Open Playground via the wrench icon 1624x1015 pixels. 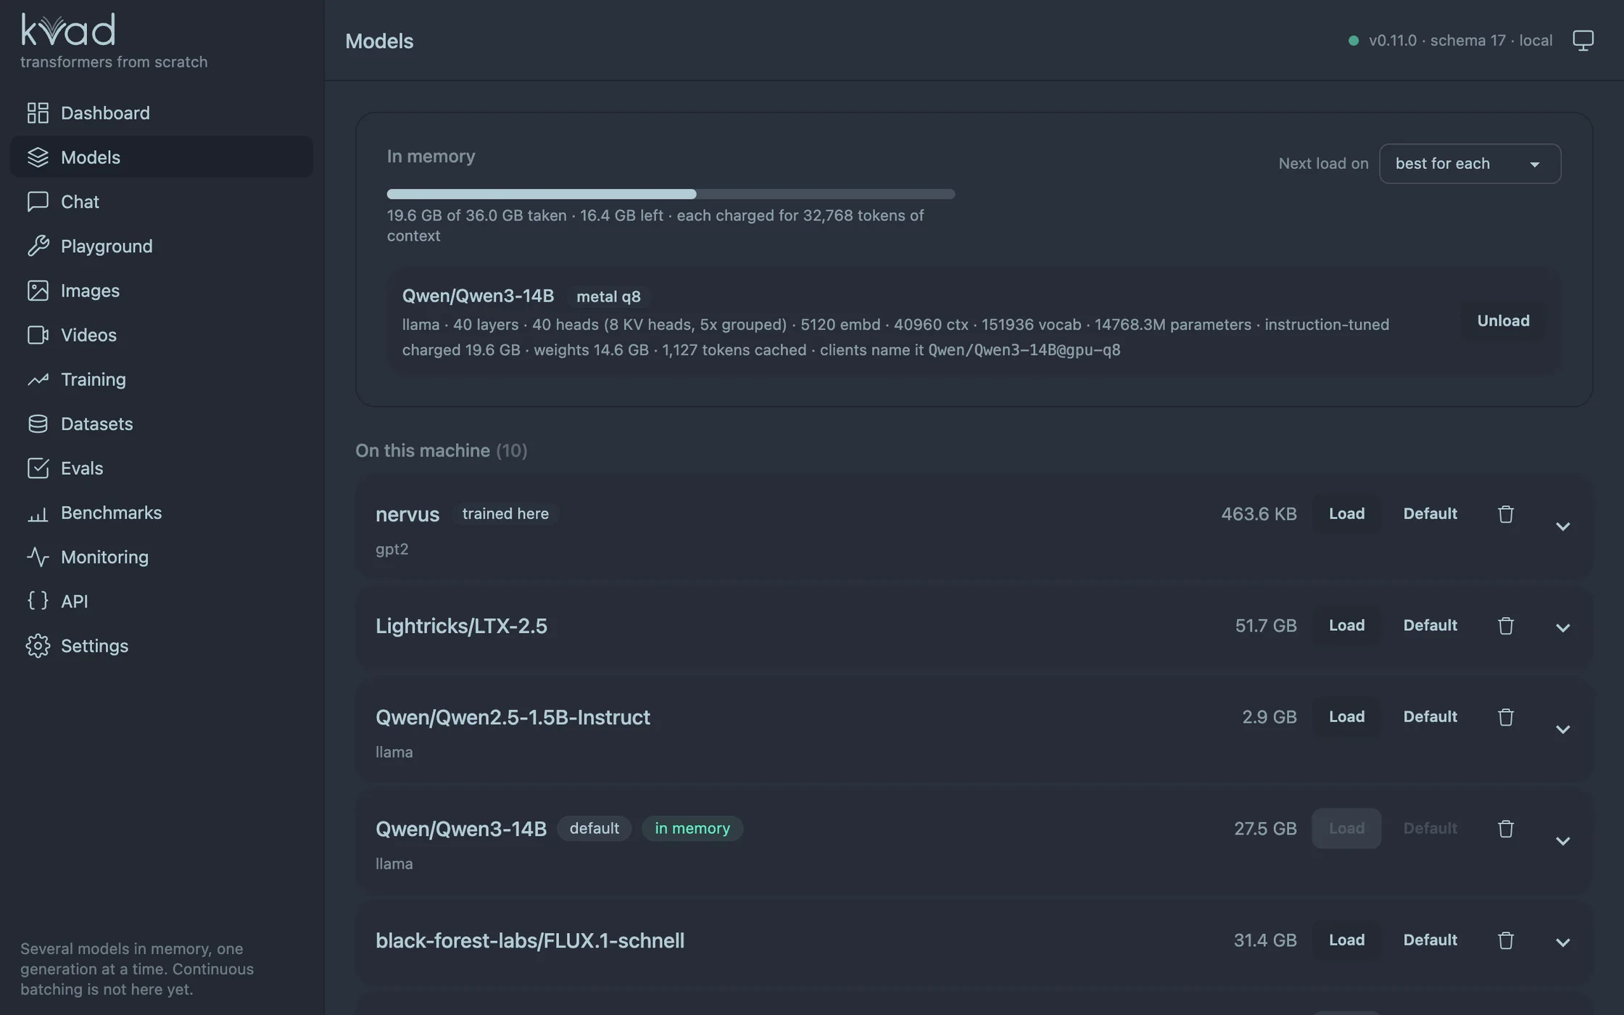[38, 246]
